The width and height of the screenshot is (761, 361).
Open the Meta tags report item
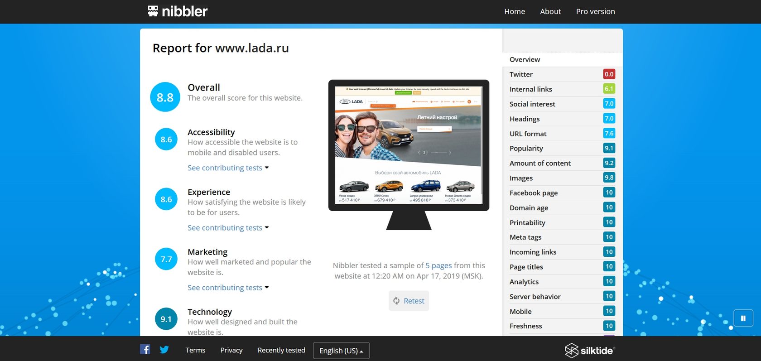click(x=563, y=237)
